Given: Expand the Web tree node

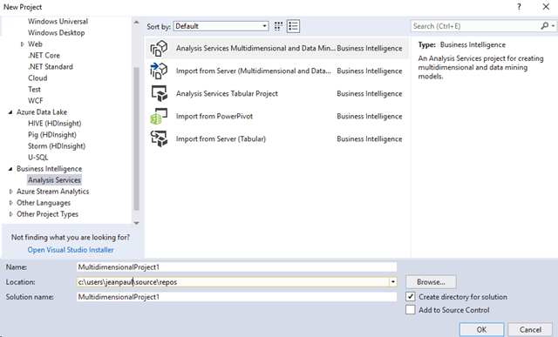Looking at the screenshot, I should [23, 44].
